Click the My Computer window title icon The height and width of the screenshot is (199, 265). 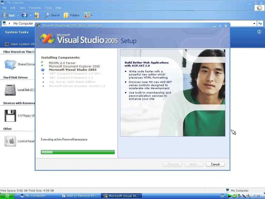(3, 2)
